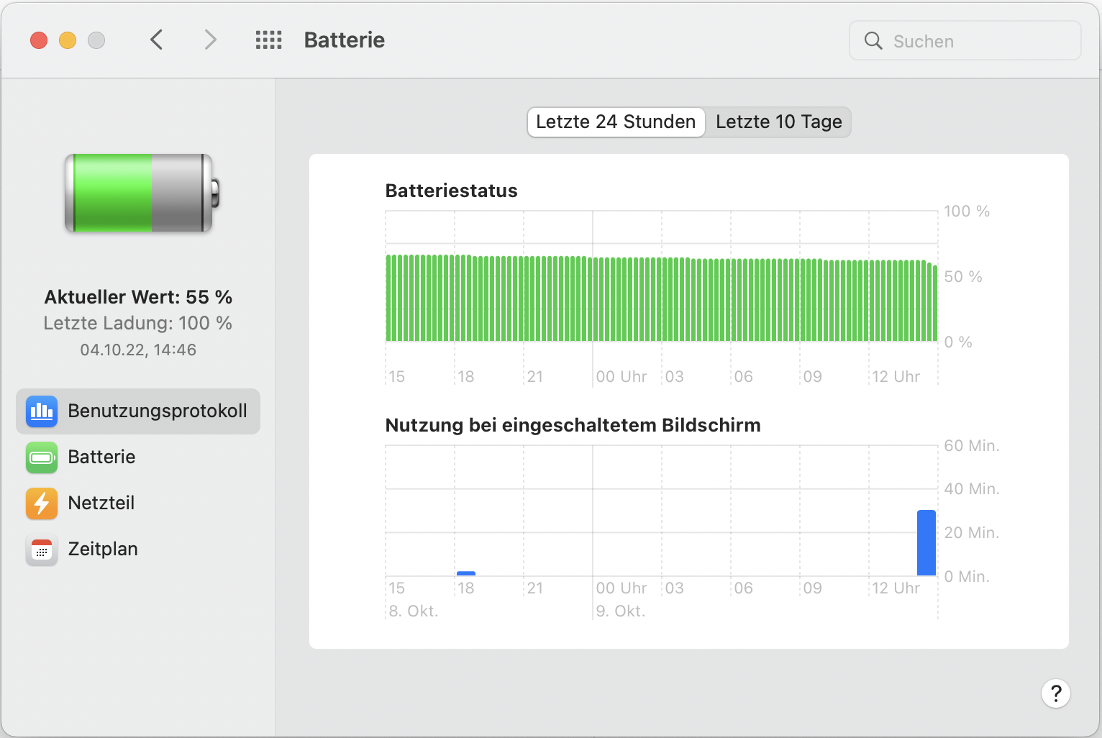The width and height of the screenshot is (1102, 738).
Task: Click the Benutzungsprotokoll bar chart icon
Action: point(42,411)
